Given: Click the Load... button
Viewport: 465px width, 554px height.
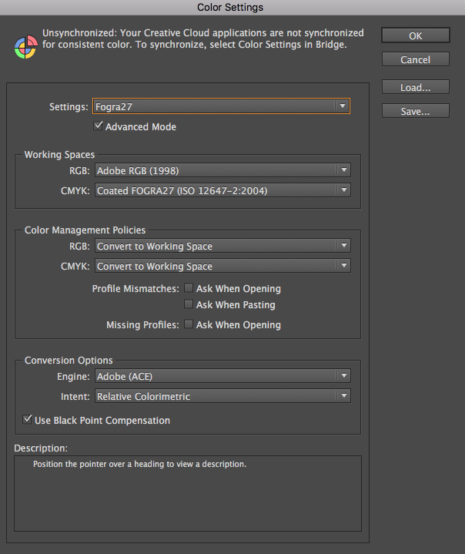Looking at the screenshot, I should 416,88.
